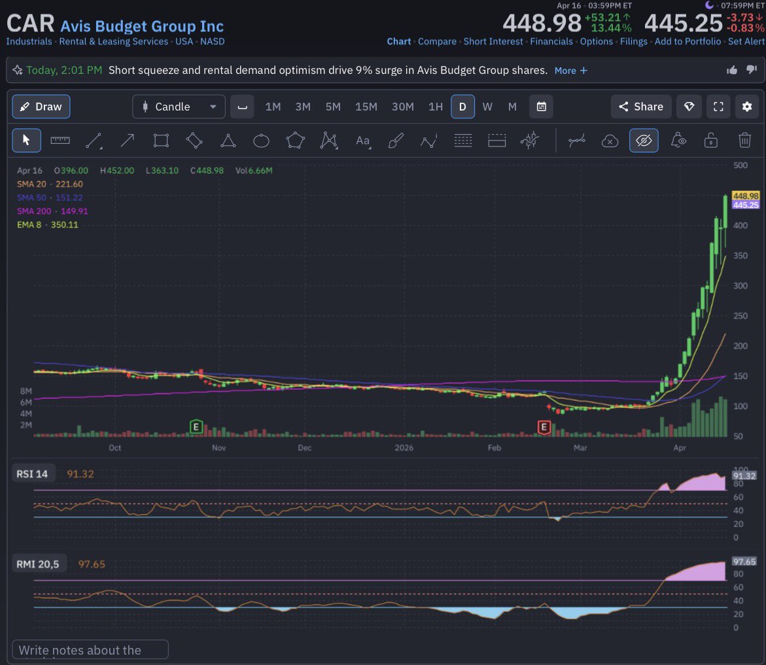Expand headline with More +
The width and height of the screenshot is (766, 665).
pyautogui.click(x=570, y=71)
